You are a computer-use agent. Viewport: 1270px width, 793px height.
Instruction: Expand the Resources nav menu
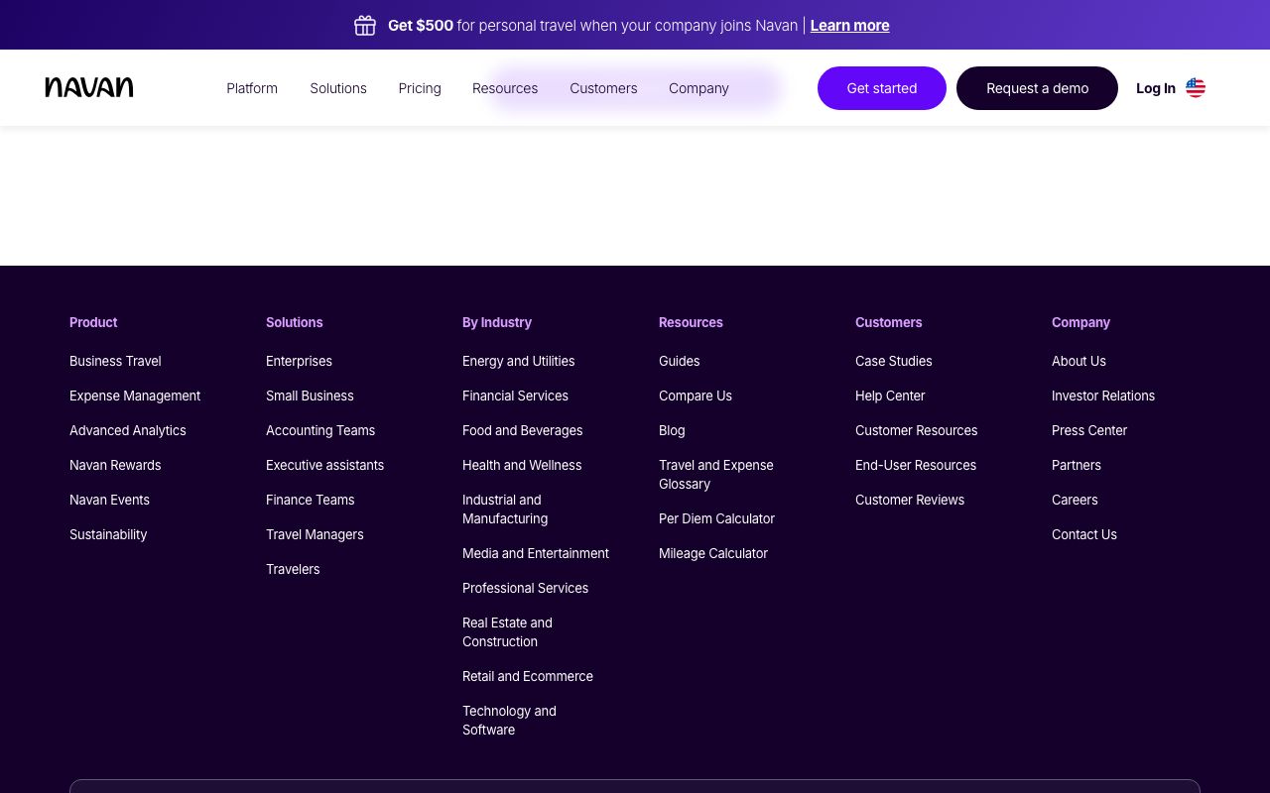(505, 88)
